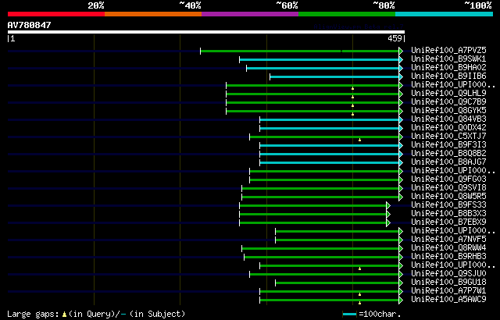Click the arrowhead ending the A5AWC9 alignment
The height and width of the screenshot is (320, 500).
(401, 300)
